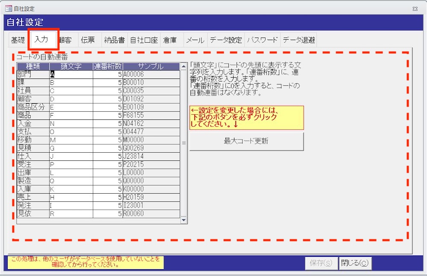The height and width of the screenshot is (276, 427).
Task: Switch to the 基礎 tab
Action: (x=18, y=41)
